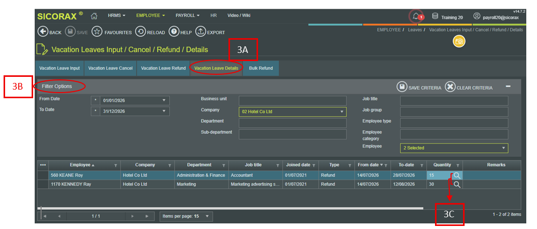This screenshot has width=537, height=229.
Task: Reload the page
Action: (140, 32)
